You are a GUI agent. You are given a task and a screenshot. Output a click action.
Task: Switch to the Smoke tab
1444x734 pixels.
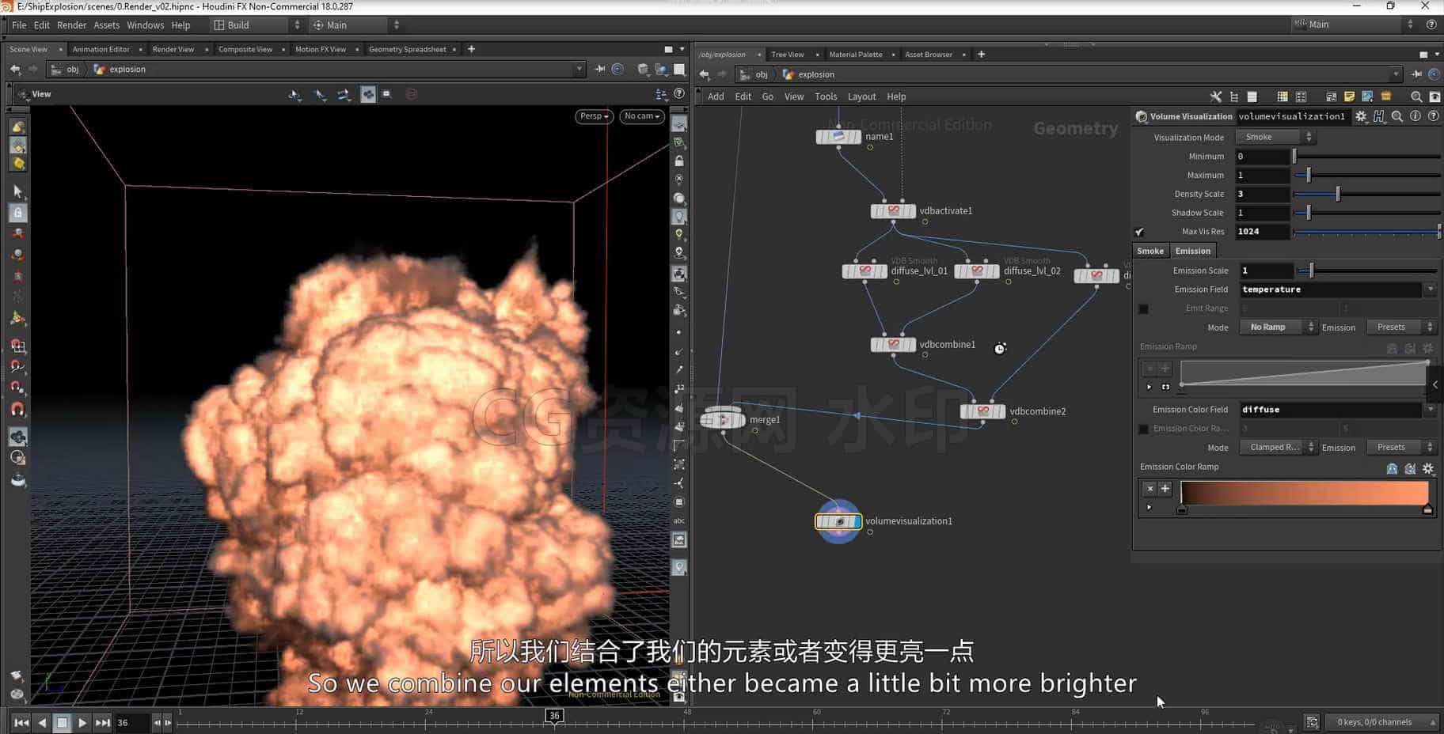point(1150,251)
